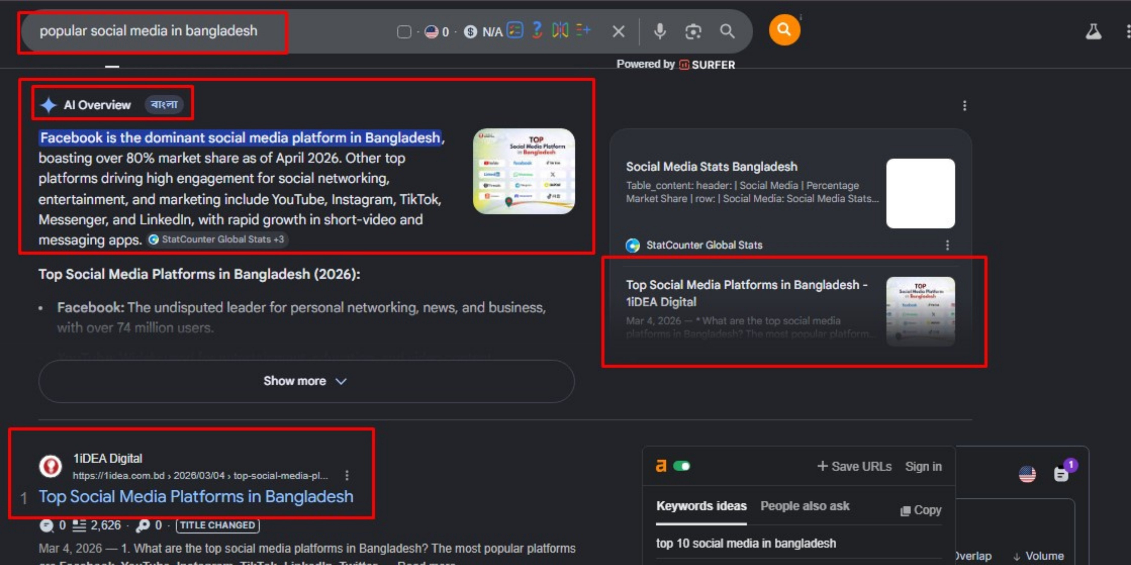Click the 1iDEA Digital site favicon
The height and width of the screenshot is (565, 1131).
(50, 466)
